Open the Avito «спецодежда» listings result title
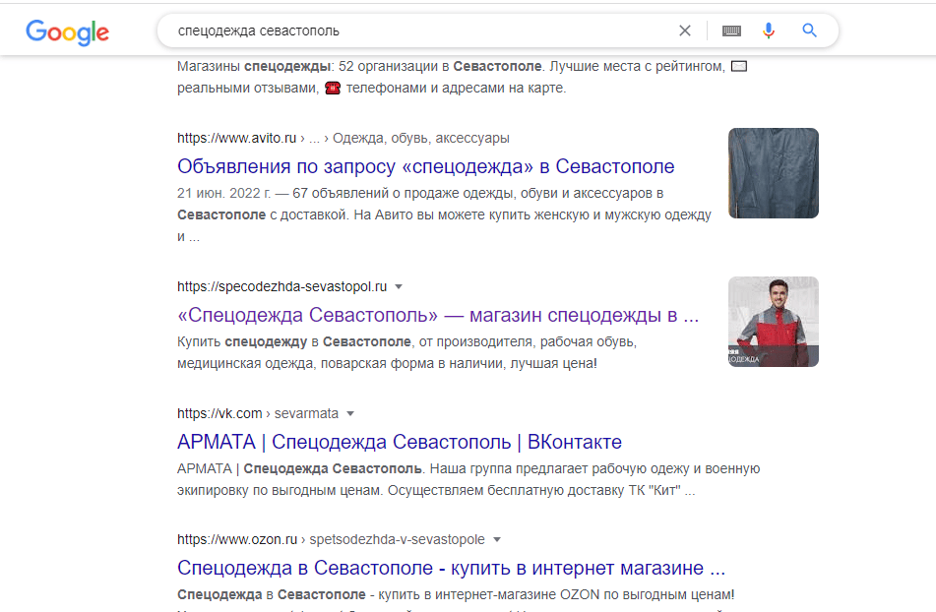Image resolution: width=936 pixels, height=612 pixels. 425,166
